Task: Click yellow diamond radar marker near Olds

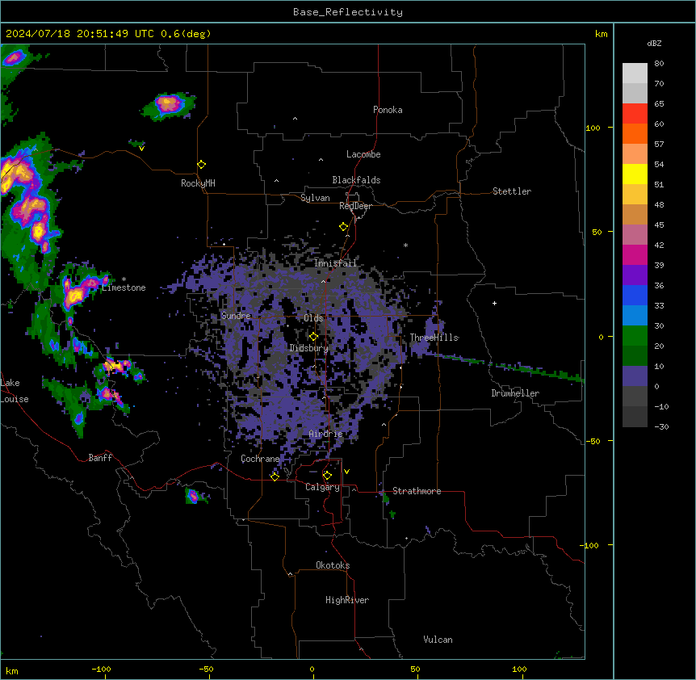Action: (313, 337)
